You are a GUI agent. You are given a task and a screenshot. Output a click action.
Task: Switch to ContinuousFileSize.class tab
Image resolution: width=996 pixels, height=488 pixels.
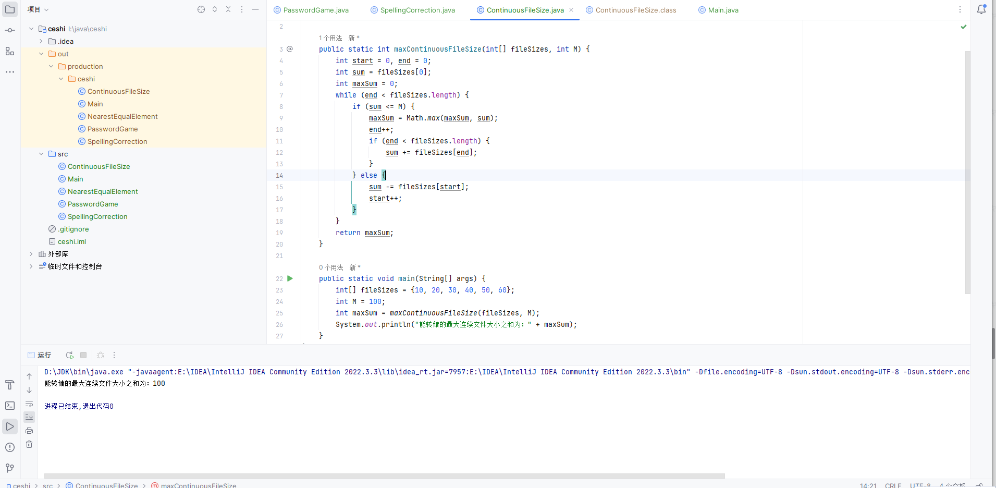tap(631, 10)
